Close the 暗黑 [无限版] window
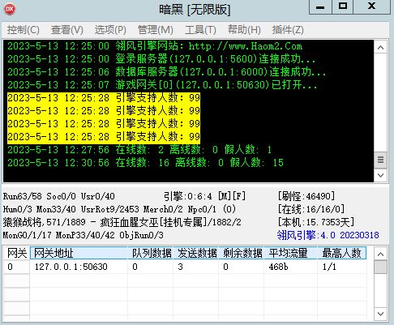The height and width of the screenshot is (325, 394). click(372, 6)
